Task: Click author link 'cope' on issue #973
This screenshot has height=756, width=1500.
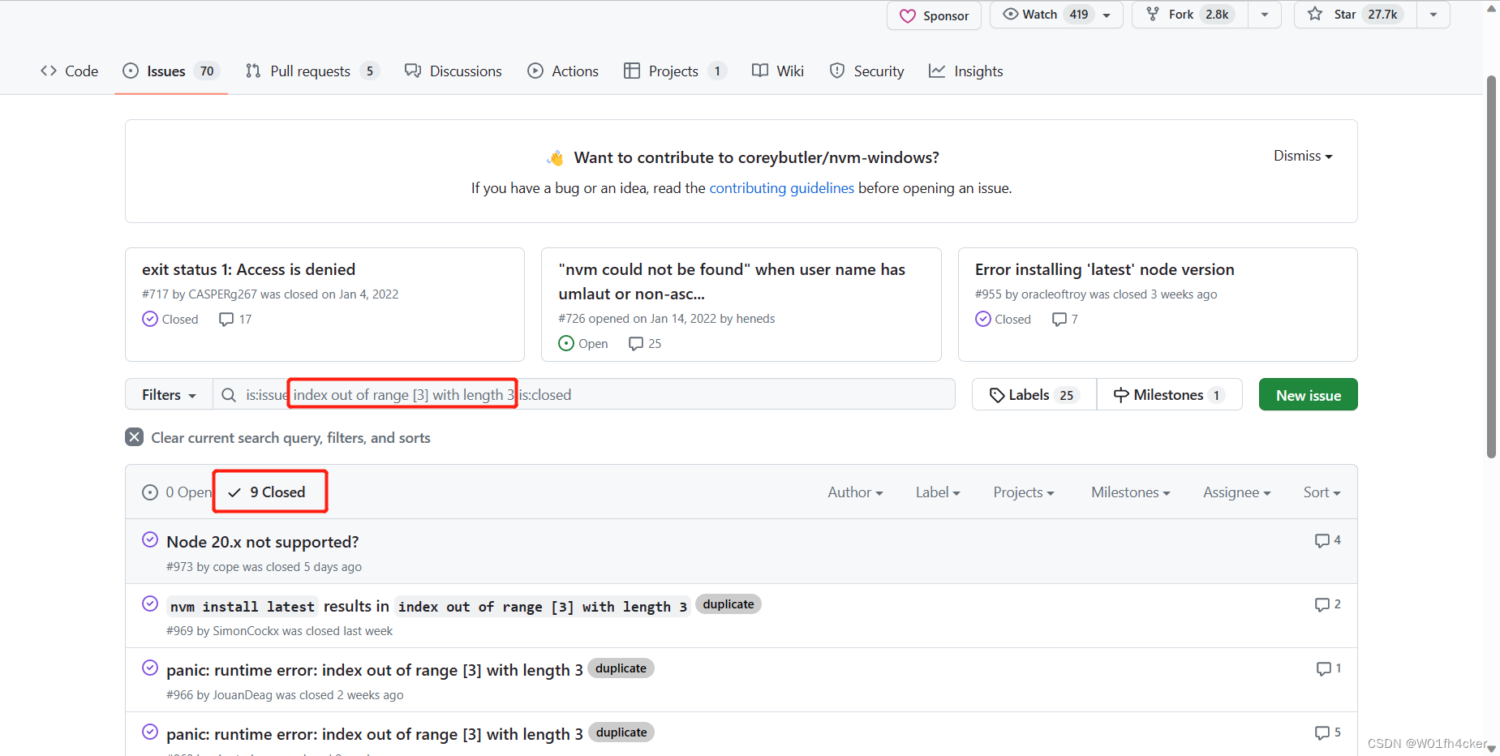Action: [x=226, y=567]
